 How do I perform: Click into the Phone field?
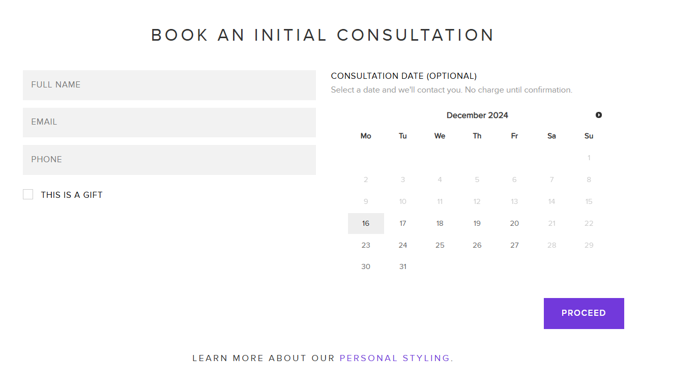[x=169, y=160]
